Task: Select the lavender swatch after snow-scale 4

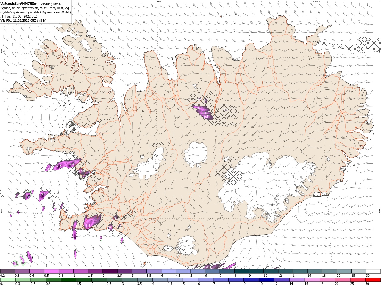Action: coord(168,271)
